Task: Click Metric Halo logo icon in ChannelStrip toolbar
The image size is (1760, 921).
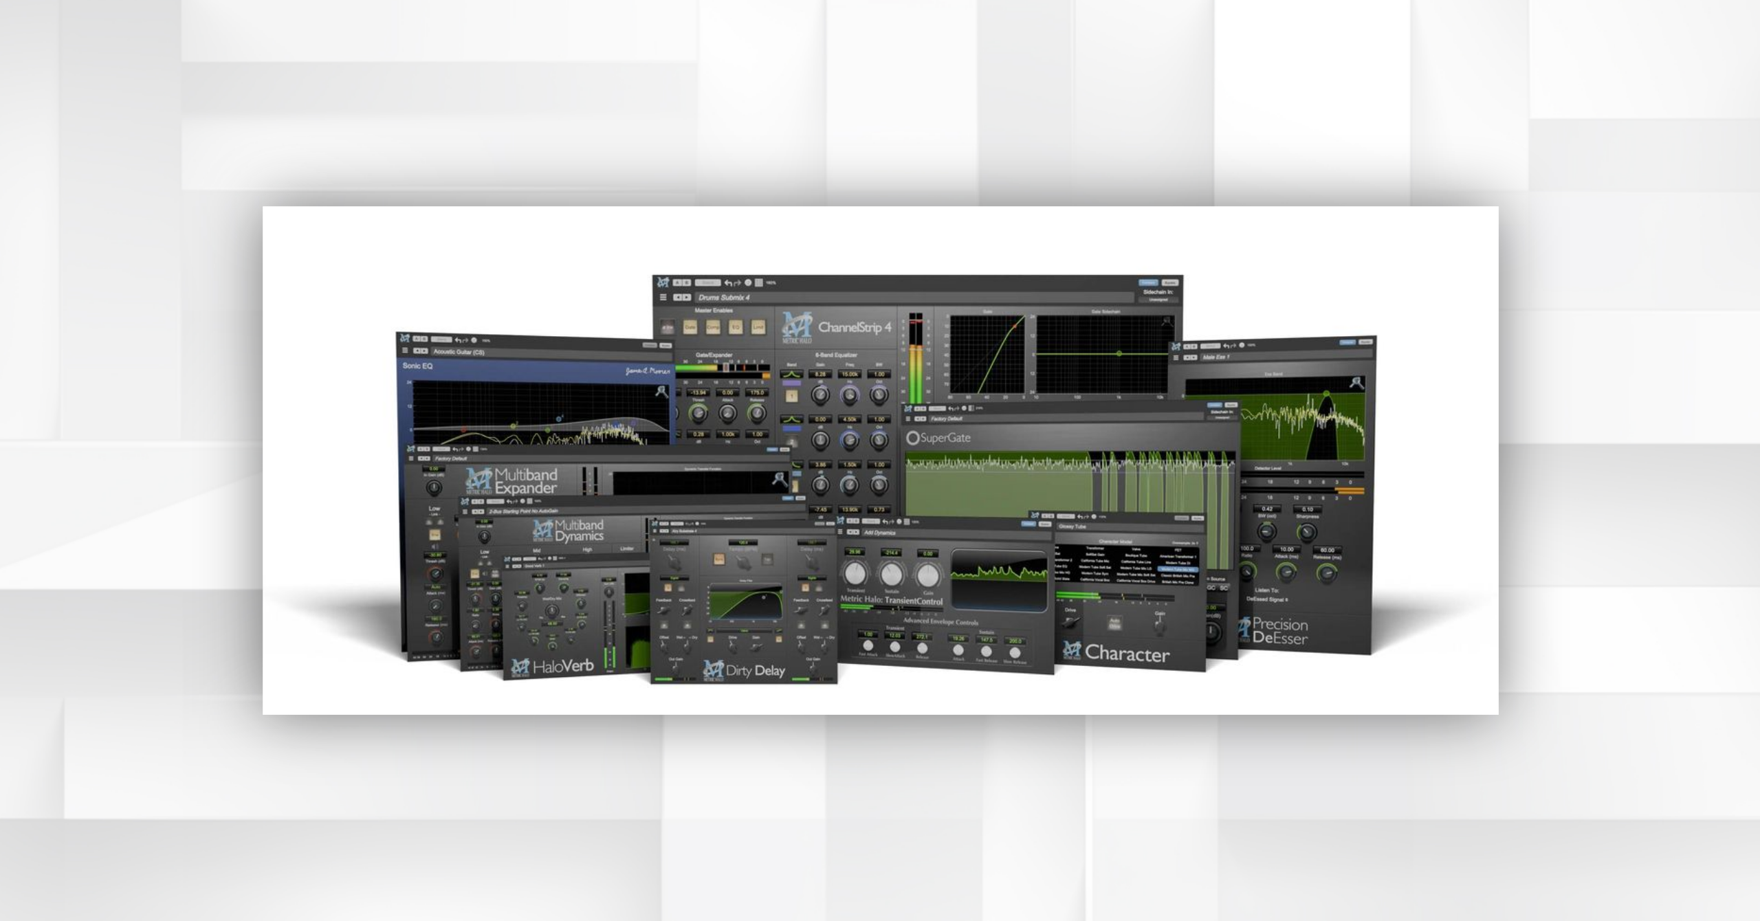Action: click(x=663, y=282)
